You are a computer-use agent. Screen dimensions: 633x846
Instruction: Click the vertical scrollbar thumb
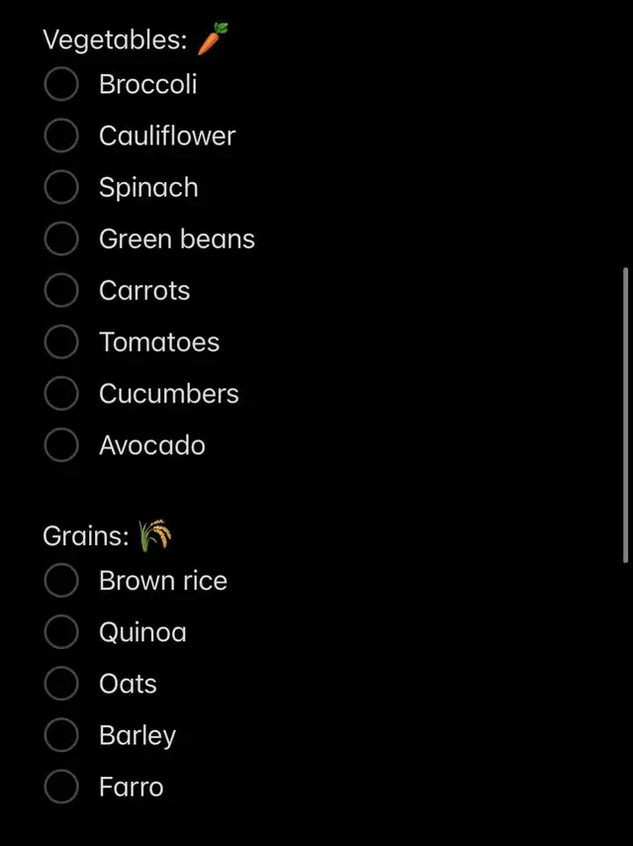625,415
